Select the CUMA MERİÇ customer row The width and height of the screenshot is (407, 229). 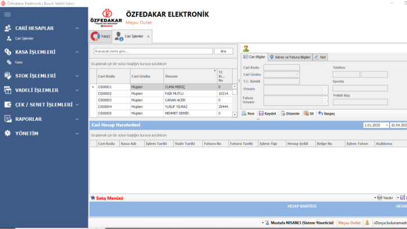coord(161,87)
